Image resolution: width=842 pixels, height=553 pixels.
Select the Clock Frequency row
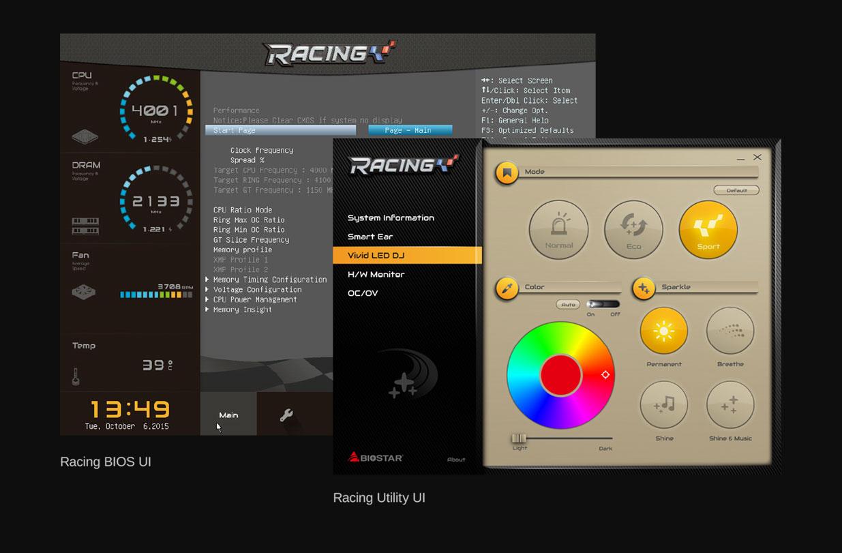coord(262,150)
